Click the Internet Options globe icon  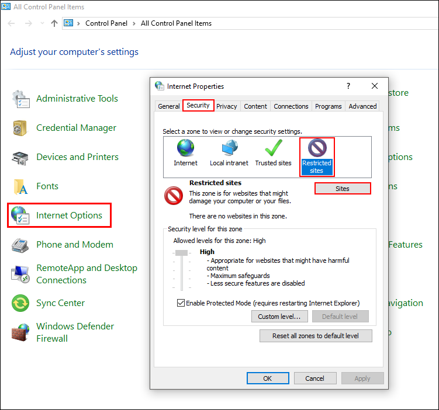(20, 216)
